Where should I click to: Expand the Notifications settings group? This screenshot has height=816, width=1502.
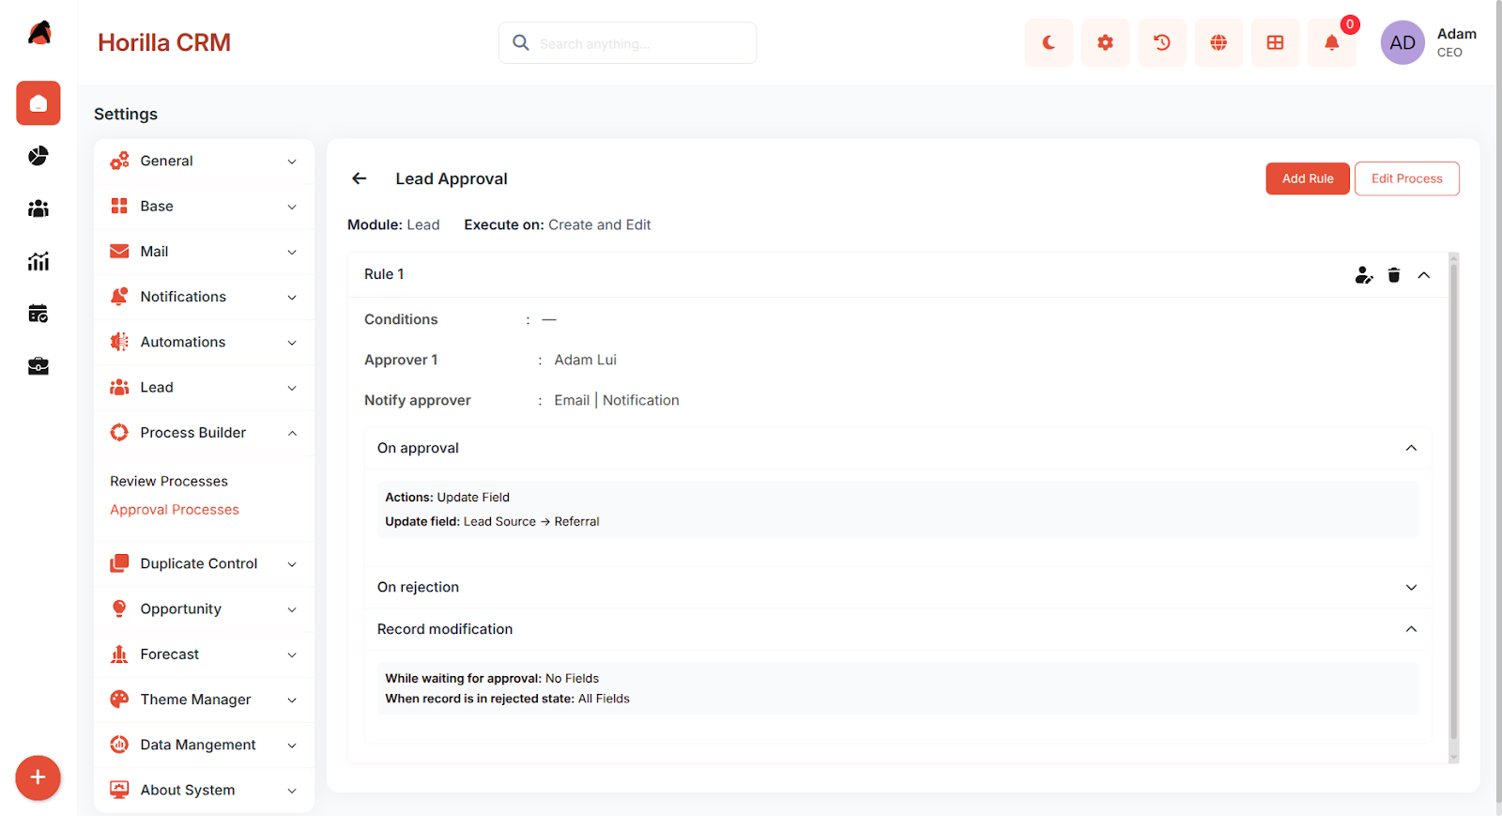pyautogui.click(x=204, y=297)
